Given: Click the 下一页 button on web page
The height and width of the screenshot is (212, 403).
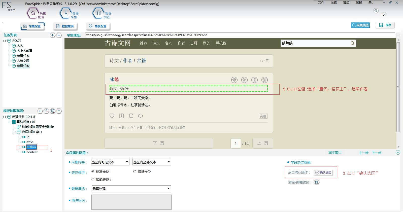Looking at the screenshot, I should coord(159,143).
